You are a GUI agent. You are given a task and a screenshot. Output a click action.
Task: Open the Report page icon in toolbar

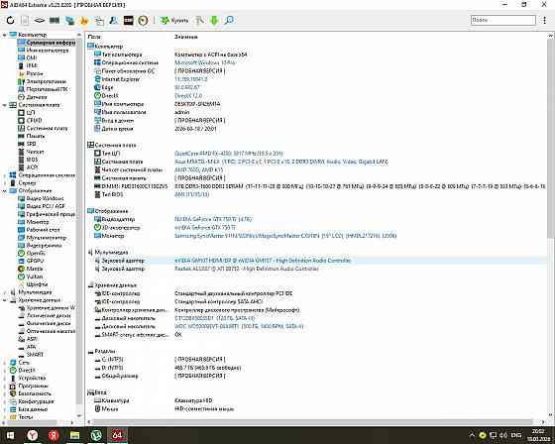coord(25,20)
